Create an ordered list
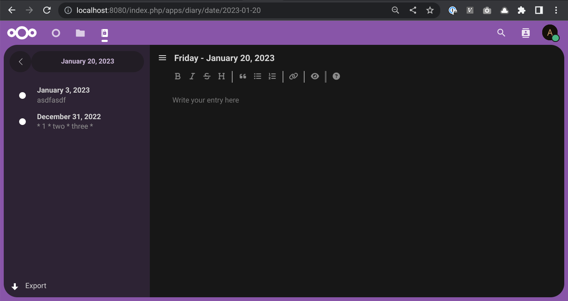This screenshot has width=568, height=301. 272,76
